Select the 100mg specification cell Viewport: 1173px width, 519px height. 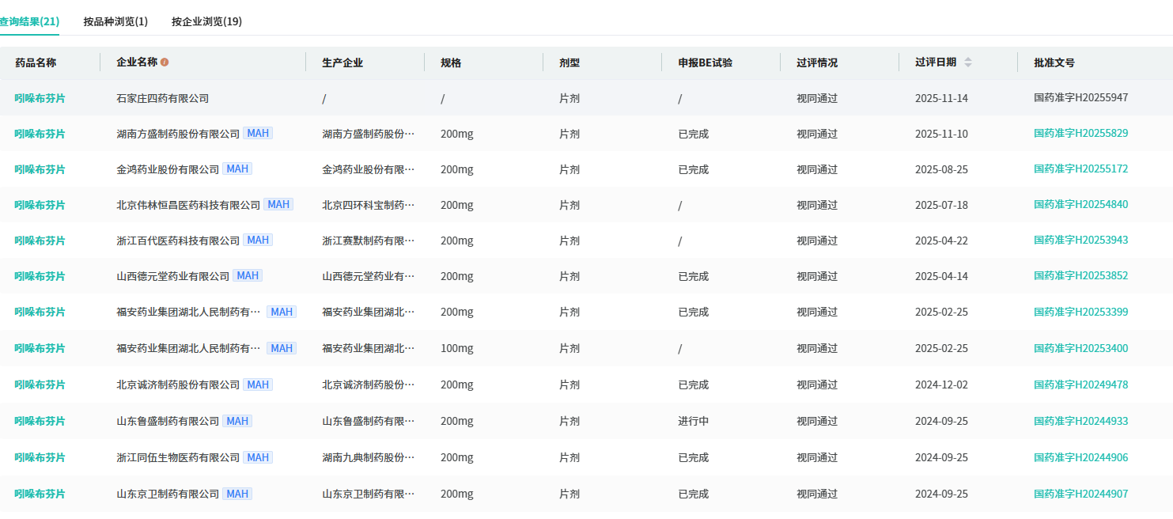coord(457,348)
